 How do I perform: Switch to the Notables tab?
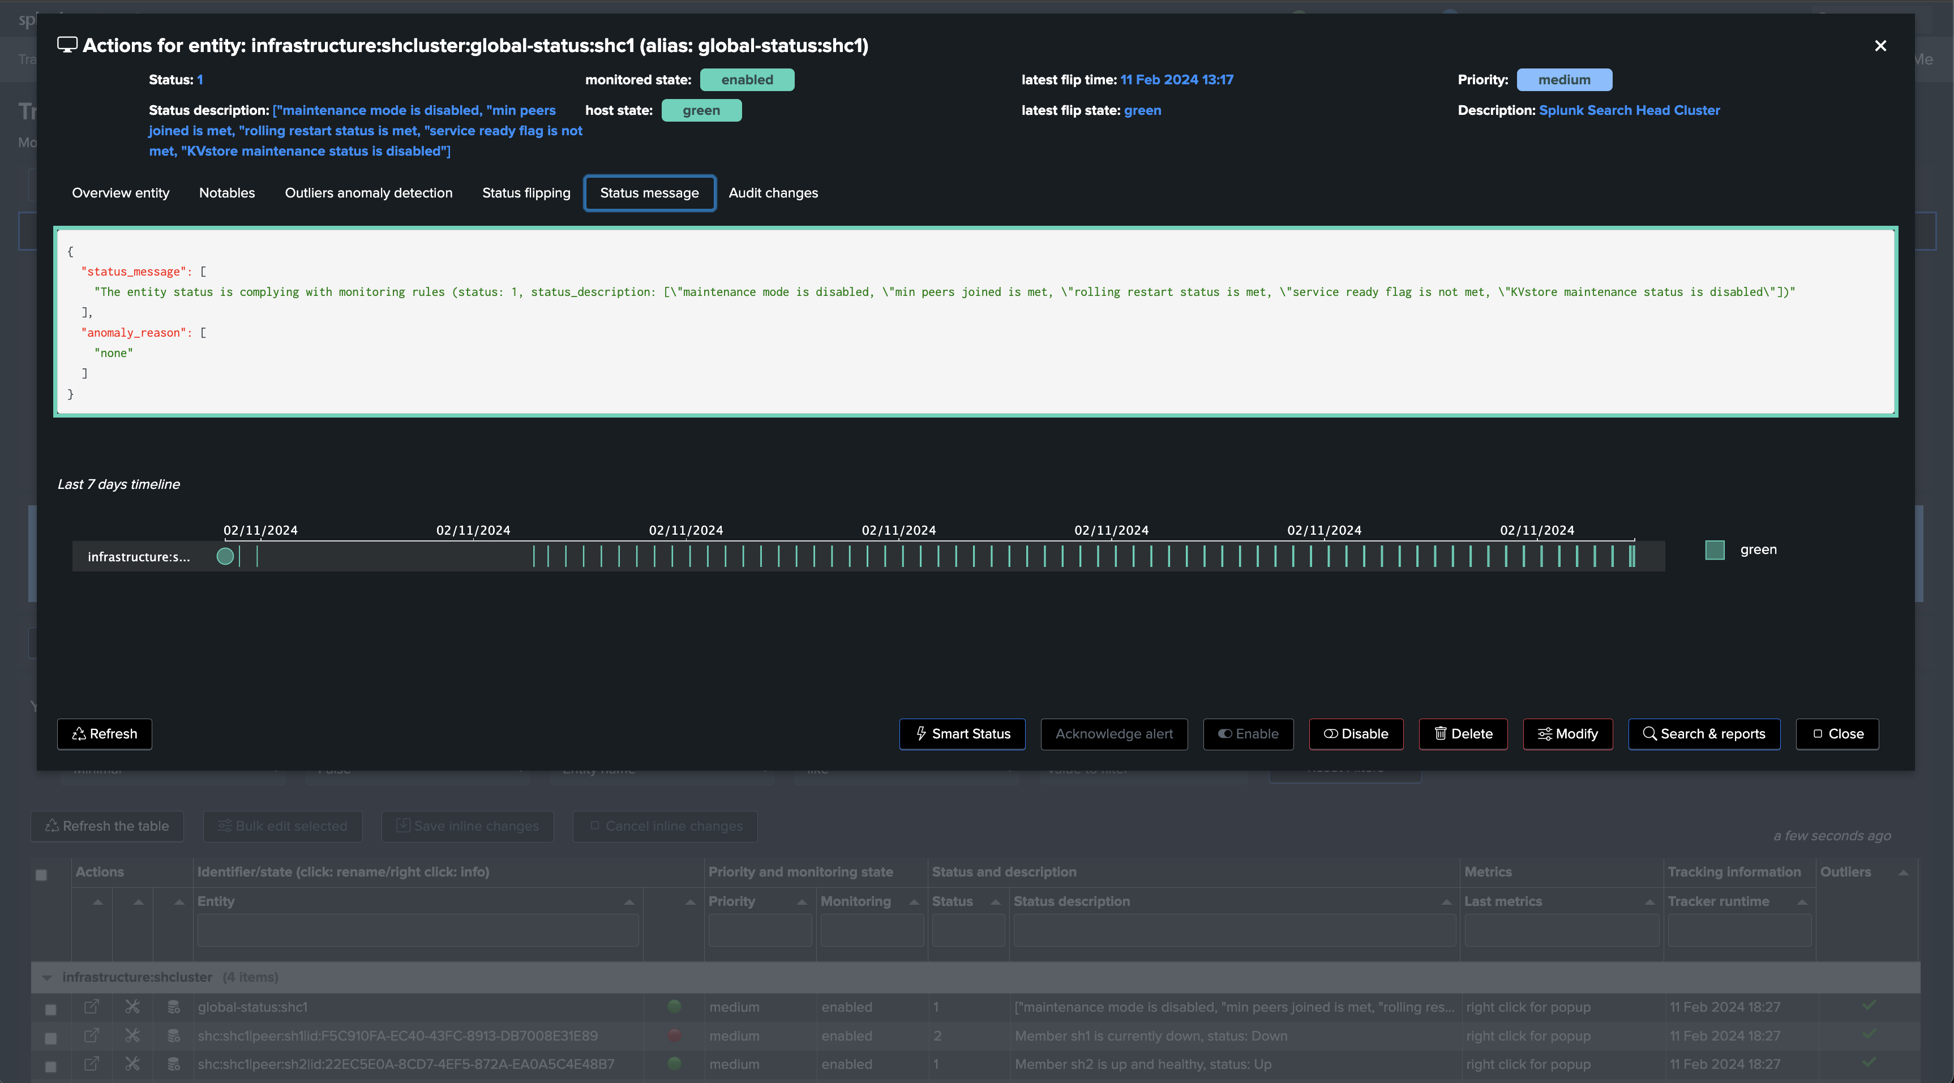point(227,192)
